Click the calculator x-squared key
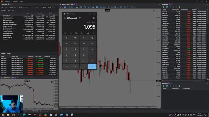The image size is (209, 117). pos(75,44)
